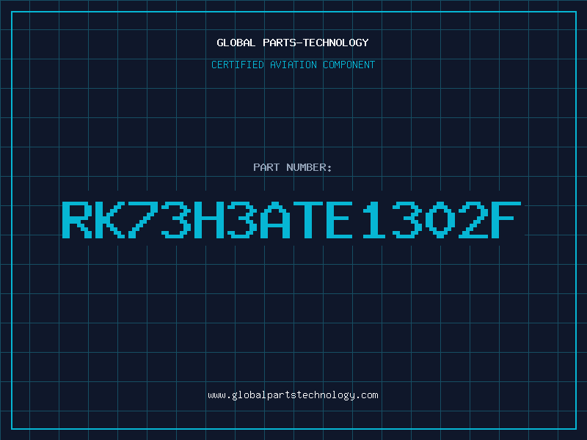This screenshot has height=440, width=587.
Task: Click the PART NUMBER: label
Action: pyautogui.click(x=292, y=167)
